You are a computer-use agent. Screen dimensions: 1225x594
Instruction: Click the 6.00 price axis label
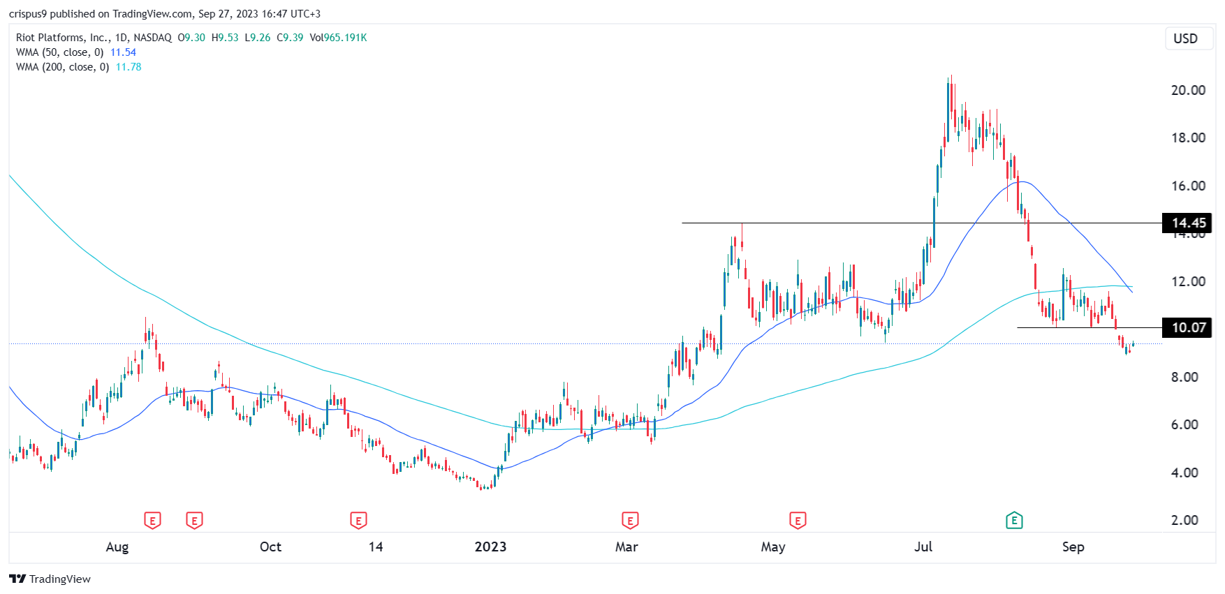tap(1184, 424)
